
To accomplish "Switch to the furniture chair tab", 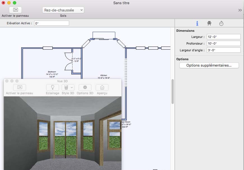I will click(209, 23).
